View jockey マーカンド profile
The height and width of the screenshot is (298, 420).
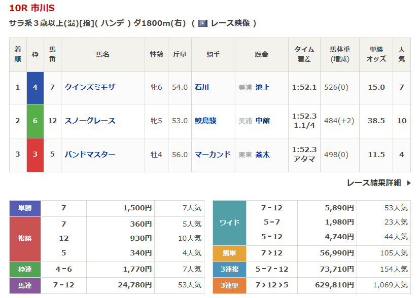(213, 155)
